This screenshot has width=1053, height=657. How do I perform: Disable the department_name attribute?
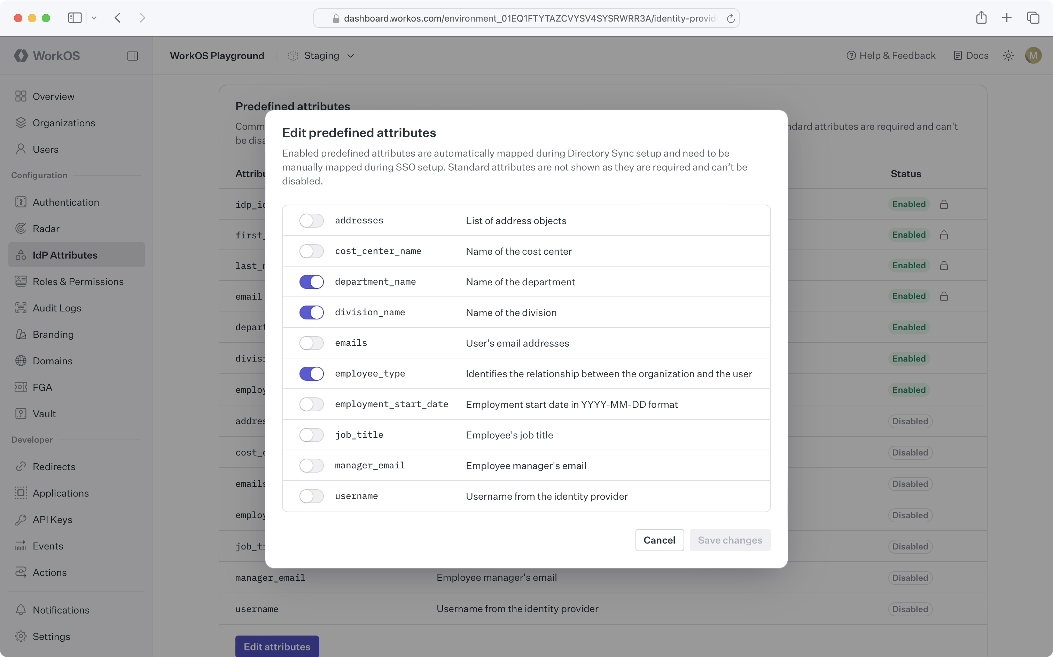(x=311, y=282)
